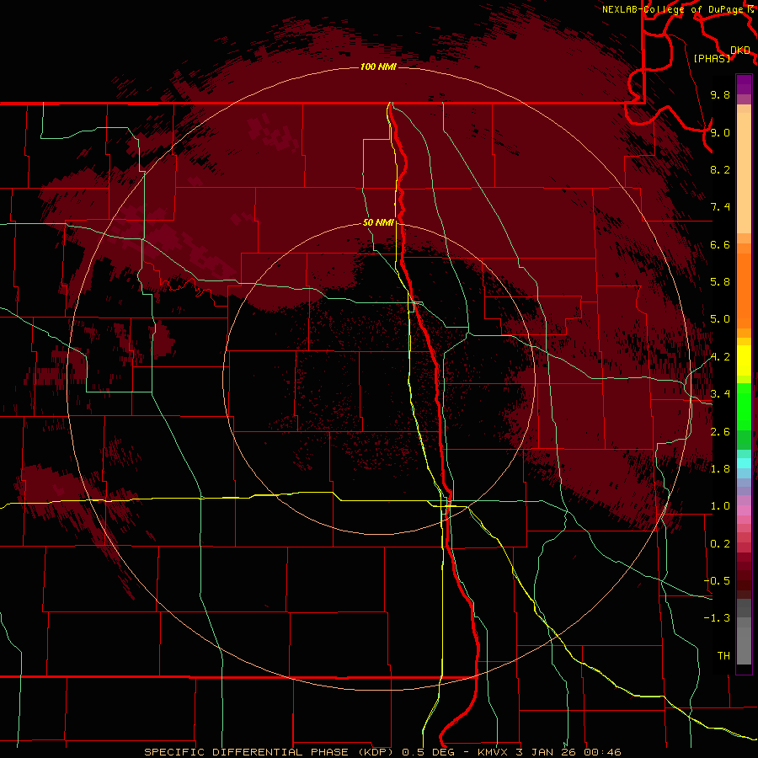Screen dimensions: 758x758
Task: Click the [PHAS] unit label
Action: (x=712, y=58)
